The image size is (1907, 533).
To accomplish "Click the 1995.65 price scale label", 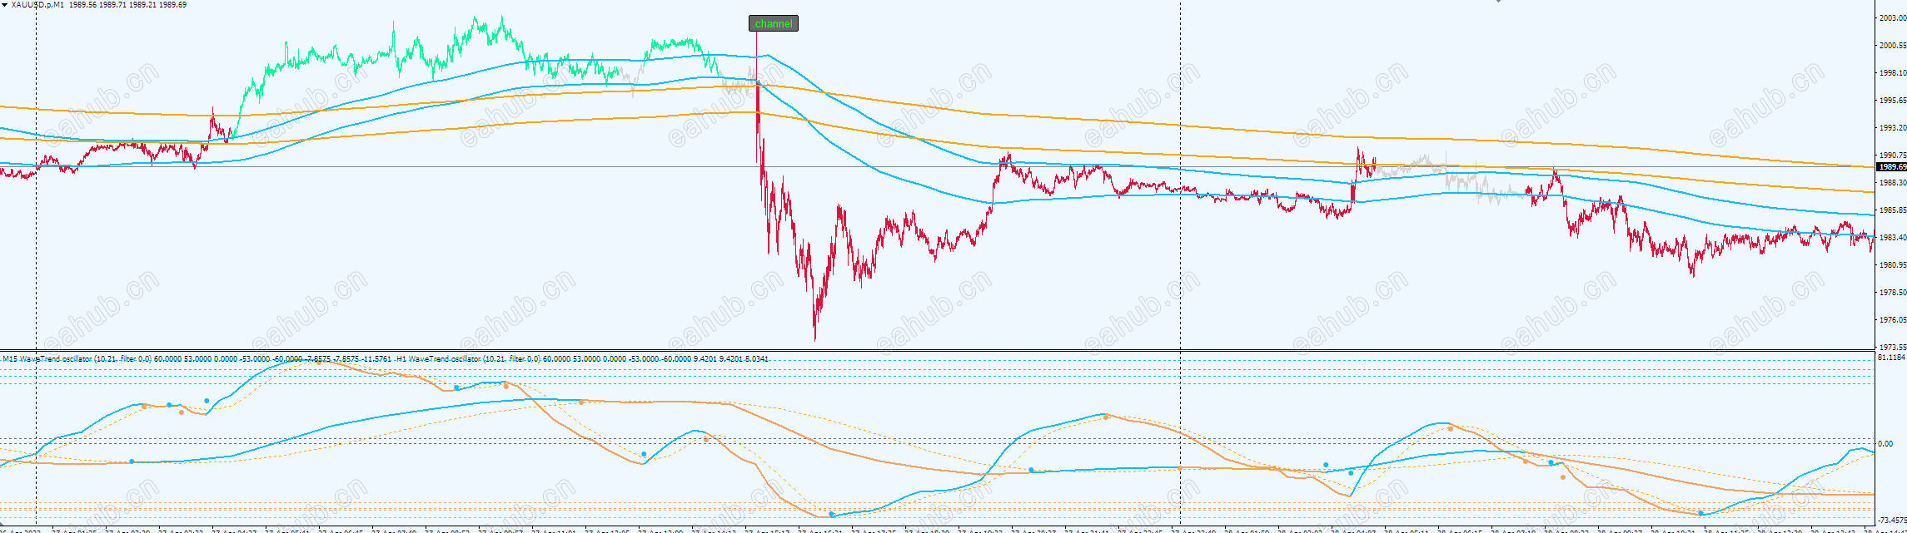I will [1893, 101].
